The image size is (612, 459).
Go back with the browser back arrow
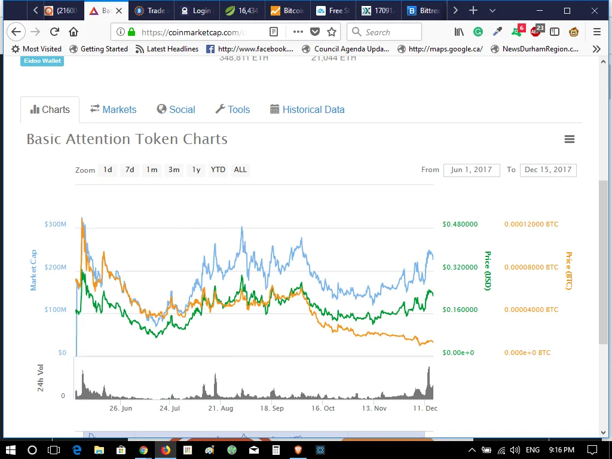(x=16, y=32)
